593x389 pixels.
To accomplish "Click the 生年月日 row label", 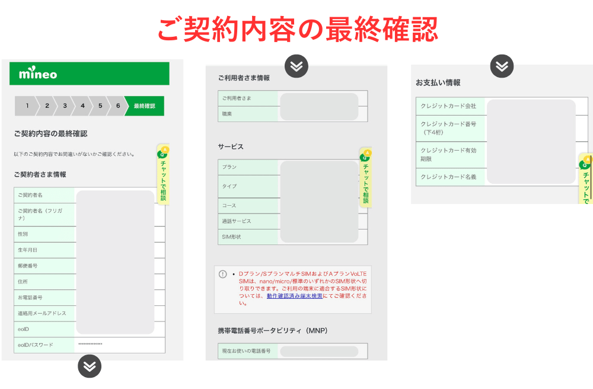I will 28,250.
